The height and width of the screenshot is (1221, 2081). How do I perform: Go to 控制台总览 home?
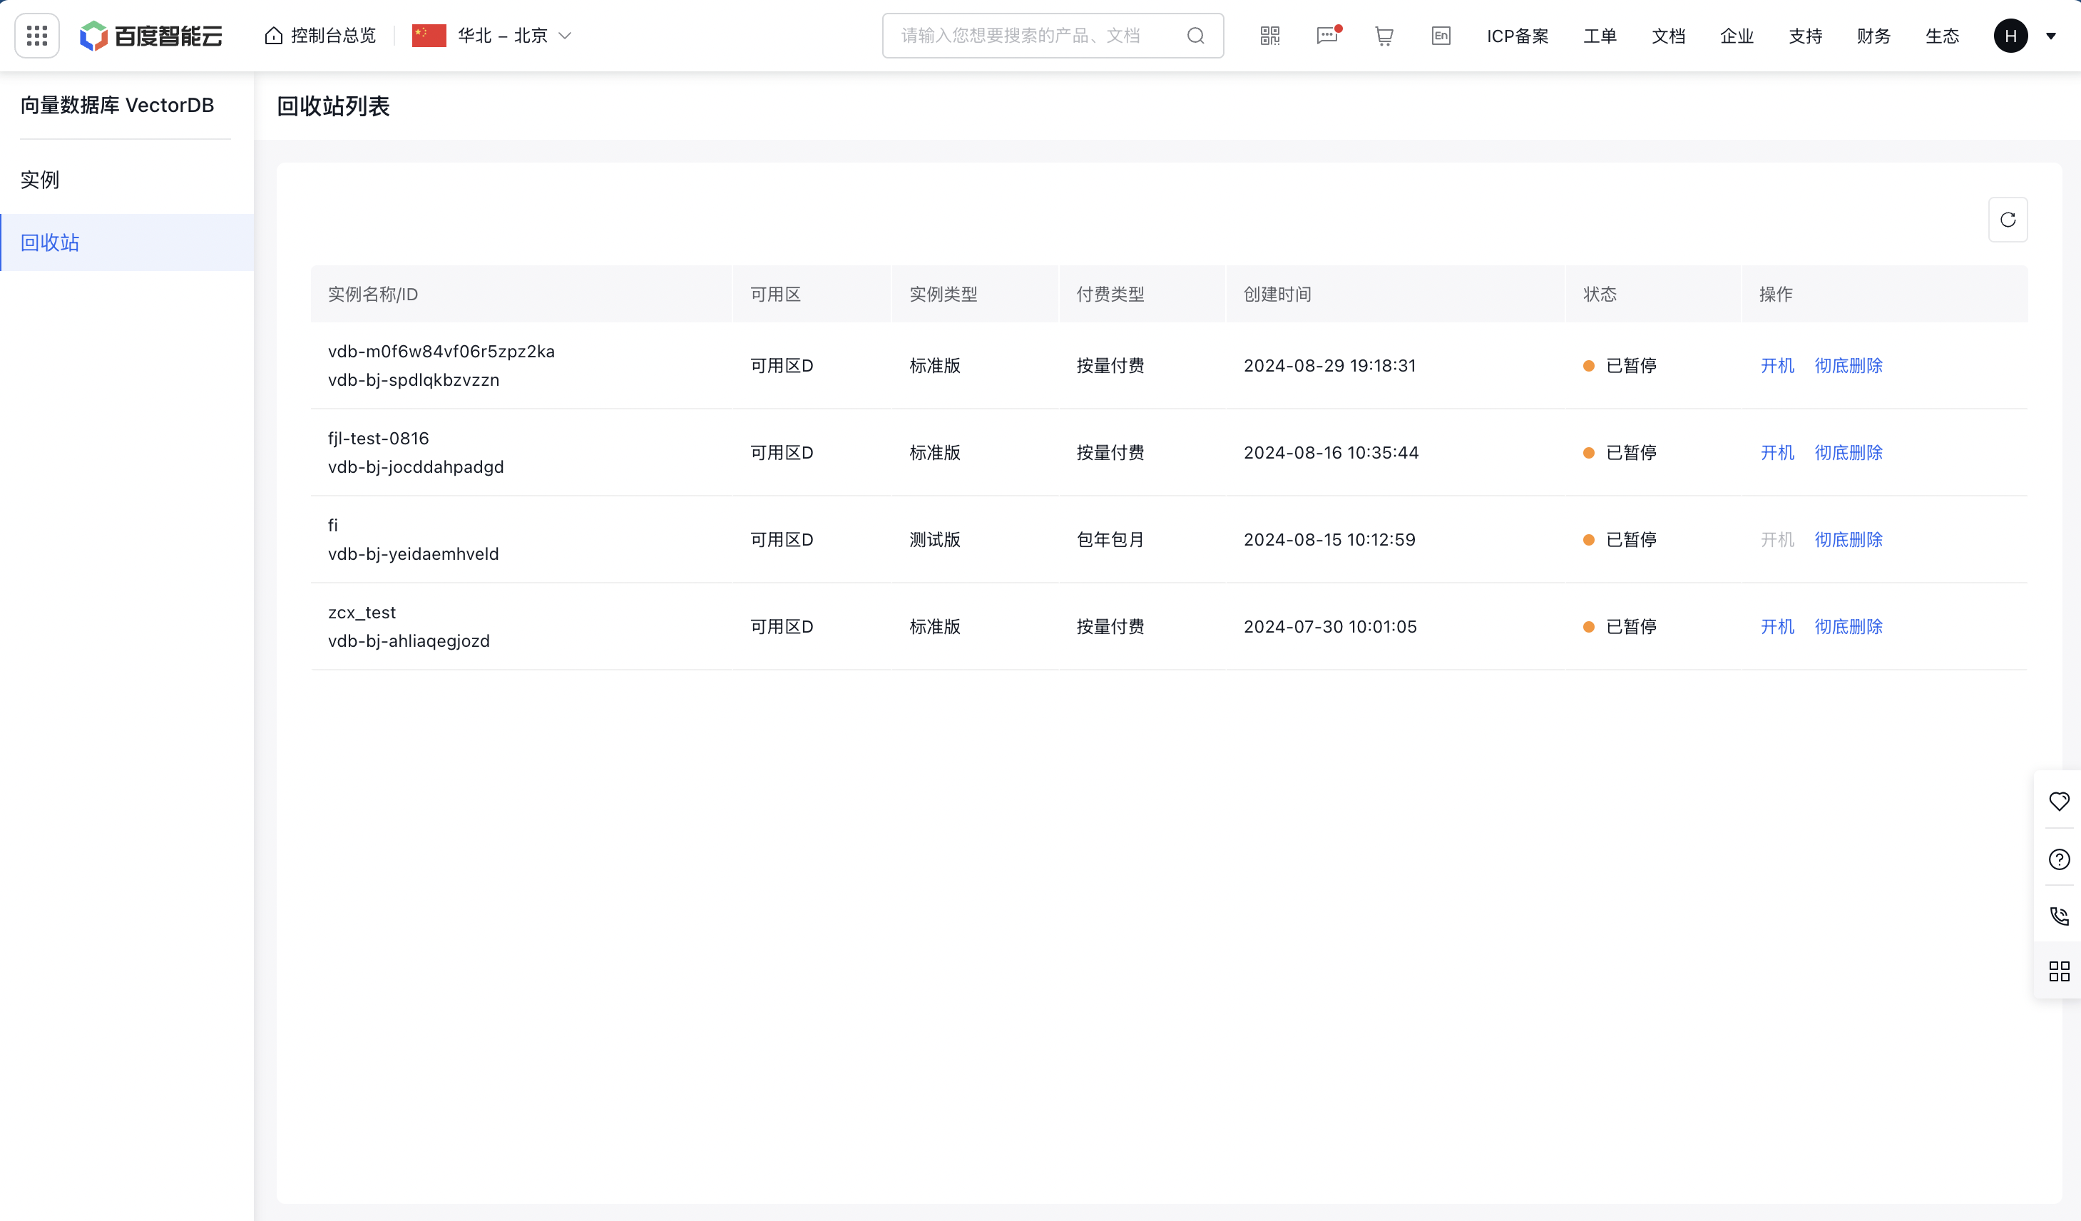[320, 36]
